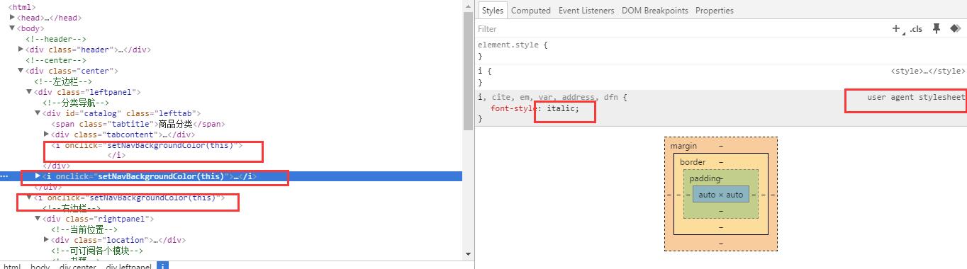967x269 pixels.
Task: Collapse the div class center node
Action: coord(21,71)
